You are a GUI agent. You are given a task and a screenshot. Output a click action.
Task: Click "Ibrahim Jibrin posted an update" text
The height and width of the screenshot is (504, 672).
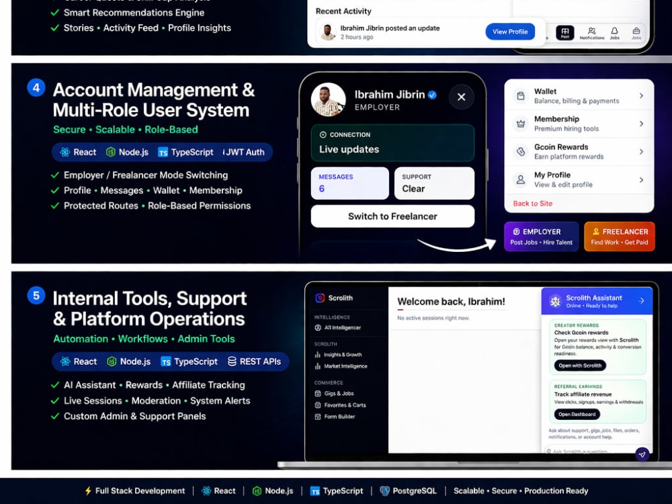[x=390, y=28]
